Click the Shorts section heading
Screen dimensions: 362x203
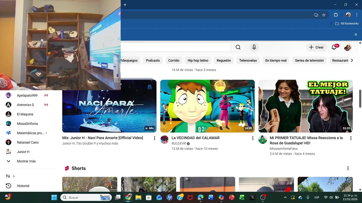(78, 168)
